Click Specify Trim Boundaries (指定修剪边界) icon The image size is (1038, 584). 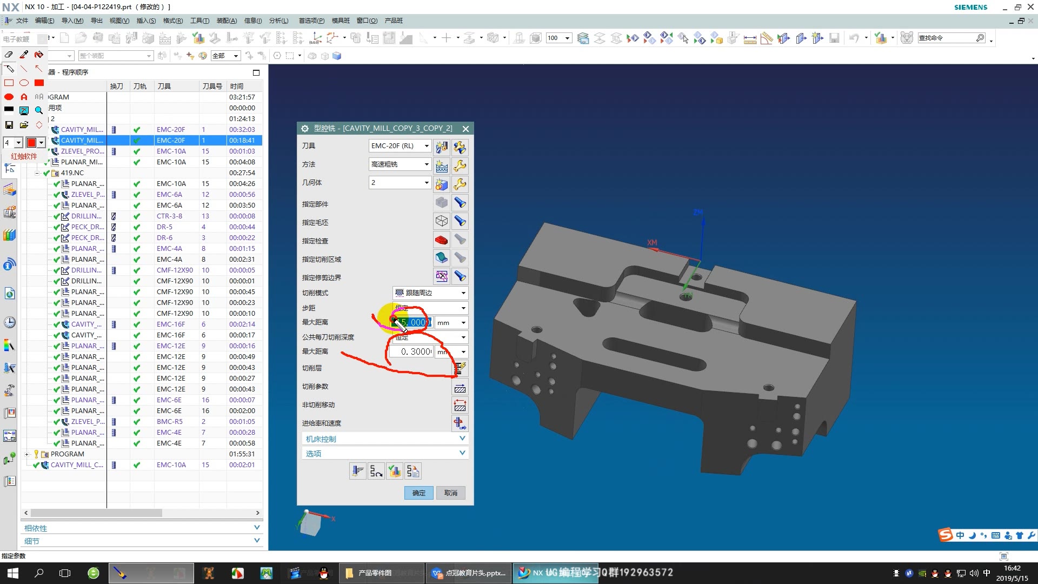(442, 277)
